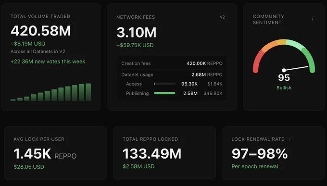Click the Creation fees row label
The height and width of the screenshot is (186, 327).
click(x=136, y=63)
